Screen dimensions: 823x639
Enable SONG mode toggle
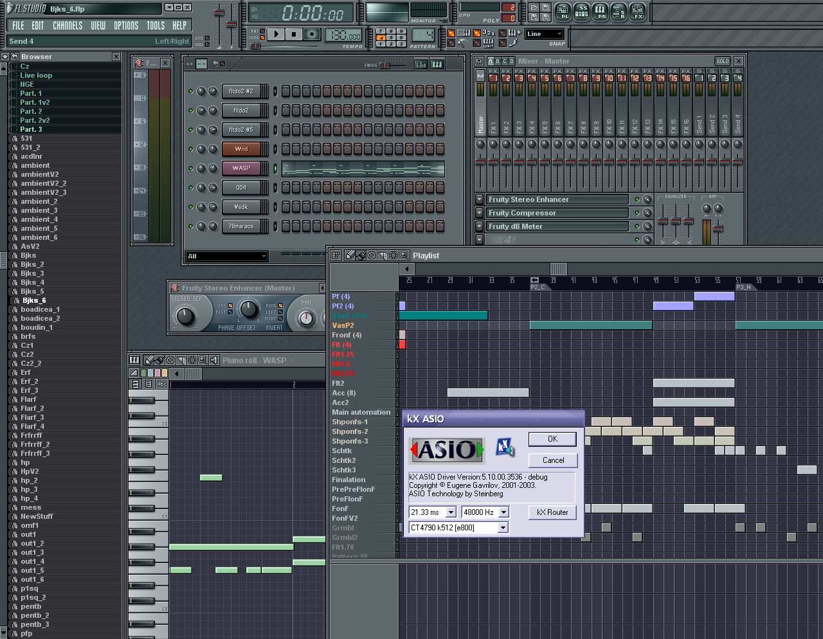[262, 37]
